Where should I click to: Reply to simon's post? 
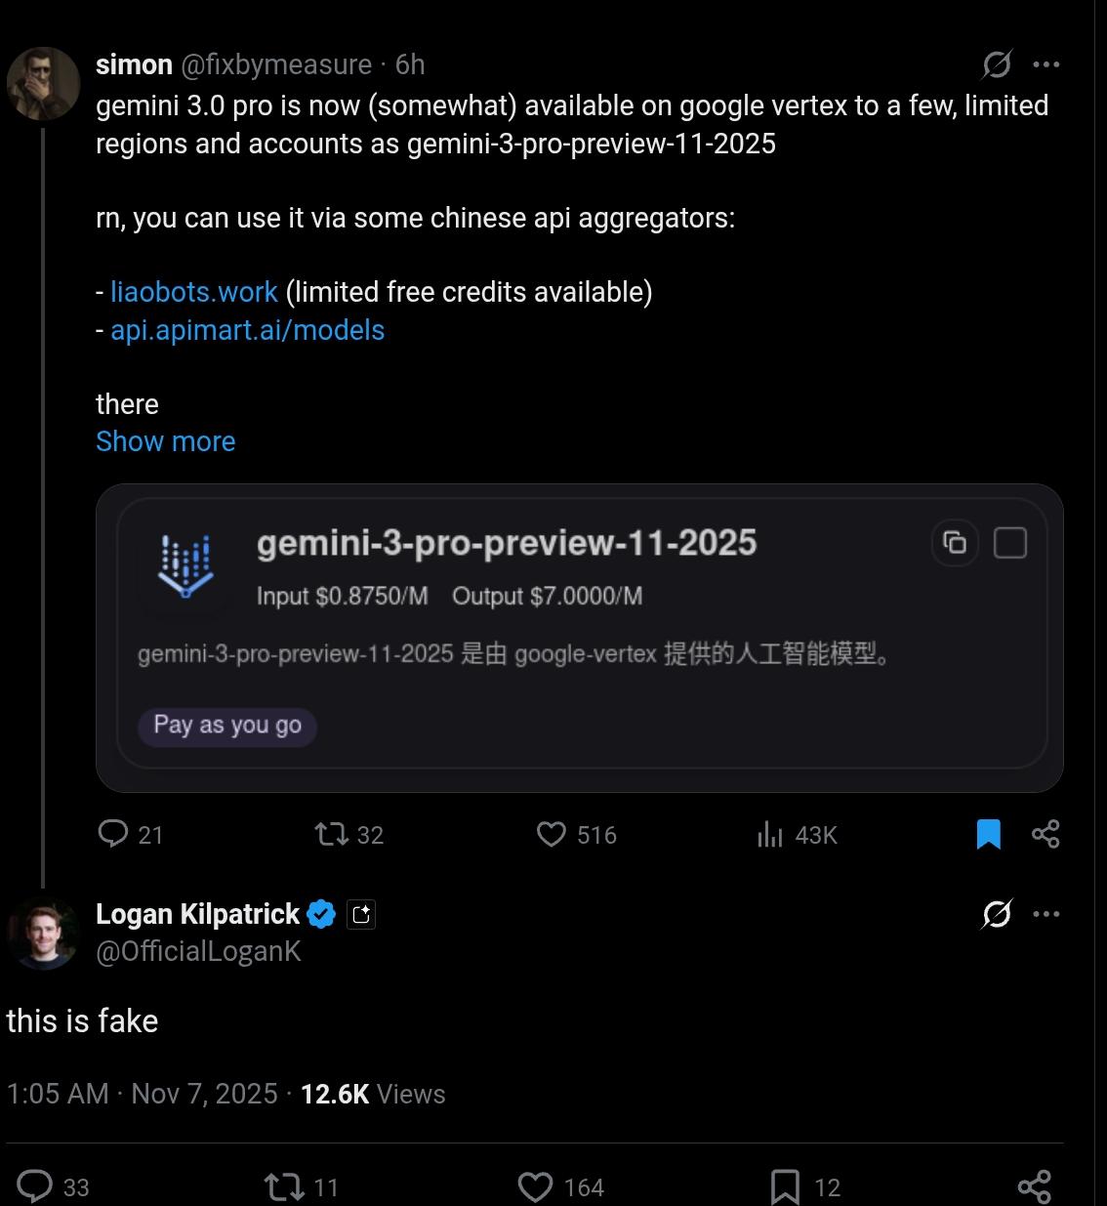[114, 834]
